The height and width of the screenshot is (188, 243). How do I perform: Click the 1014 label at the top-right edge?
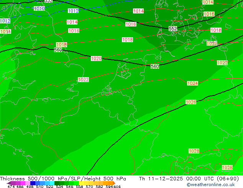(208, 2)
